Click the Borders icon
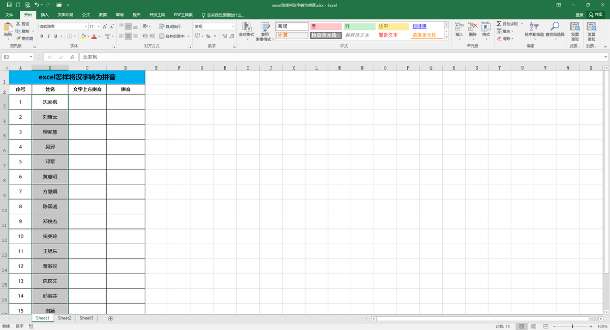Screen dimensions: 610x330 (69, 36)
